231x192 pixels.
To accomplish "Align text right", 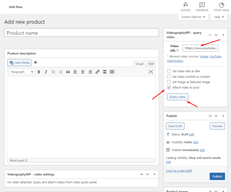I will 90,72.
